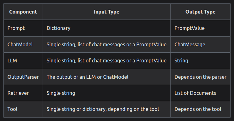Select the ChatModel component cell
The height and width of the screenshot is (121, 234).
pyautogui.click(x=23, y=44)
